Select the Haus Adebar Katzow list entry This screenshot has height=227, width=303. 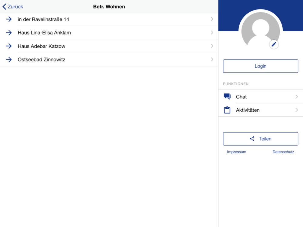point(42,46)
